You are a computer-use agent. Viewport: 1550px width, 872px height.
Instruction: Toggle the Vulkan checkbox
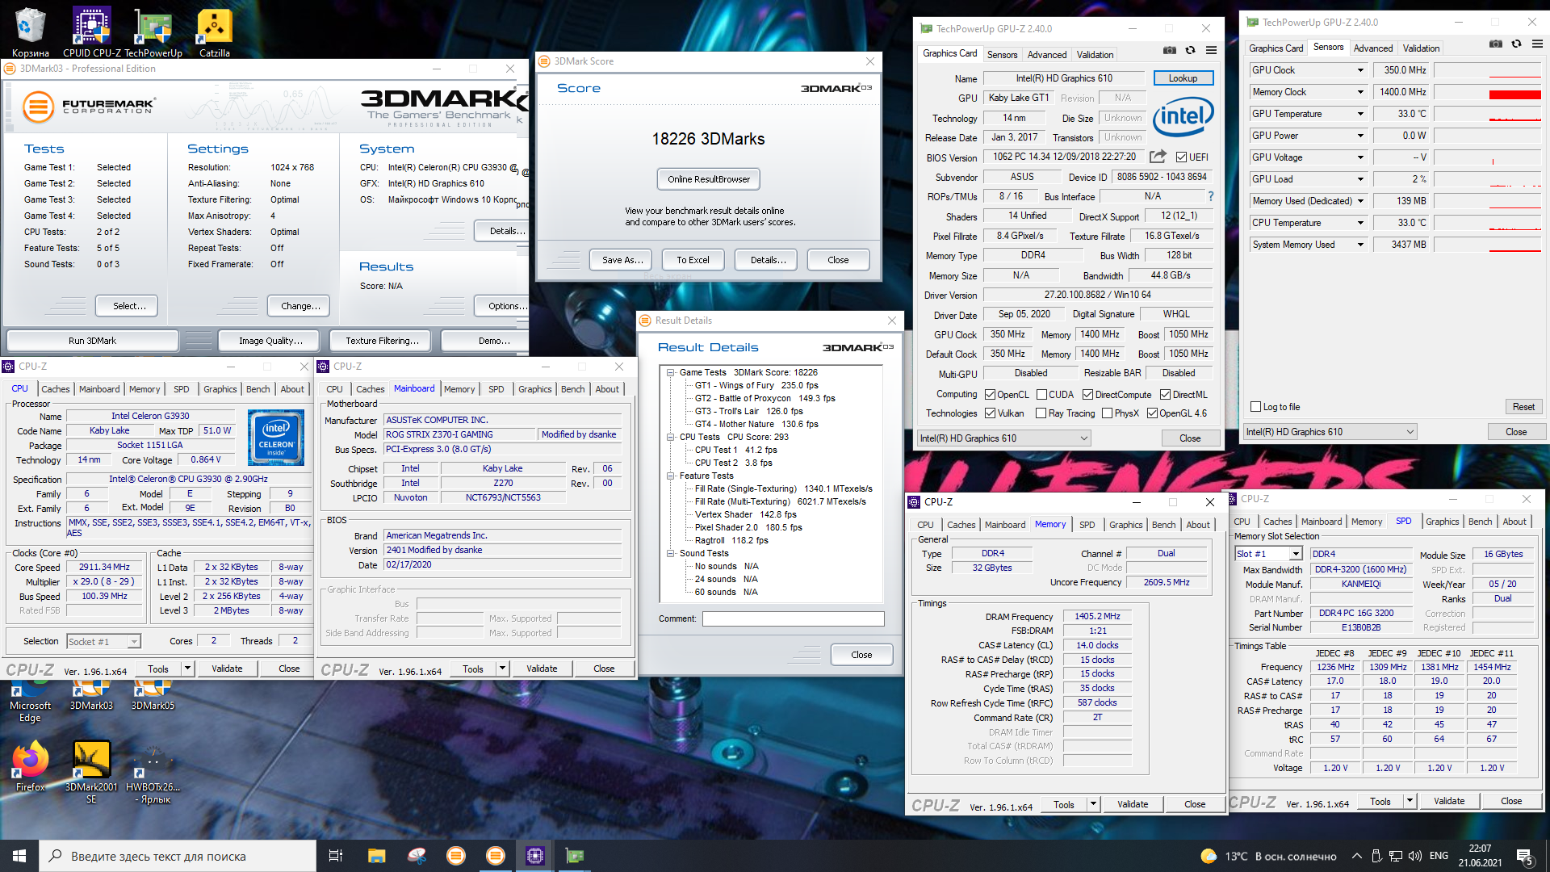tap(990, 413)
